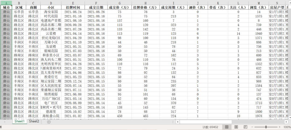The image size is (291, 130).
Task: Select column A header
Action: click(x=6, y=3)
